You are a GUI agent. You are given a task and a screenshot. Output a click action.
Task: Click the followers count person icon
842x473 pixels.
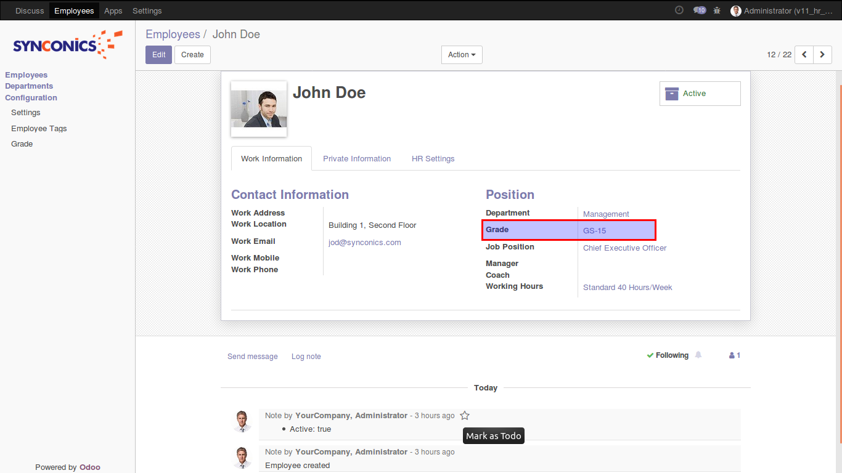[734, 355]
